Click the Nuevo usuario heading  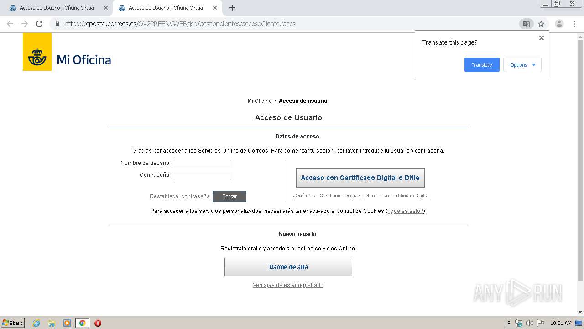(x=297, y=234)
